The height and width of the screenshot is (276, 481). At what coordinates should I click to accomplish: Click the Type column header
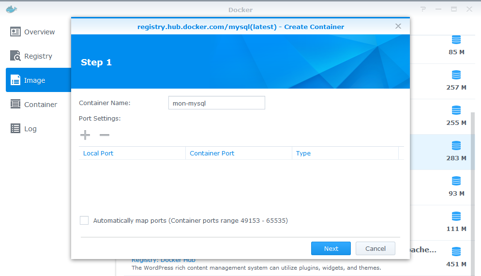(x=345, y=153)
